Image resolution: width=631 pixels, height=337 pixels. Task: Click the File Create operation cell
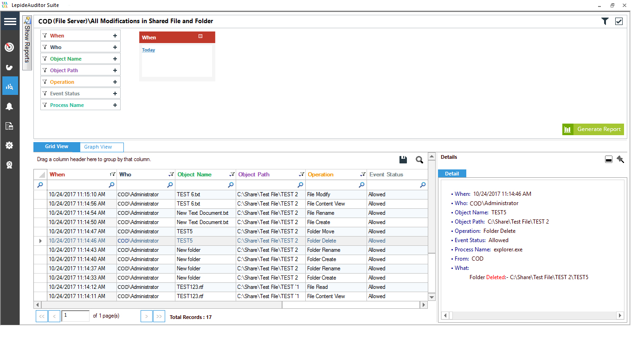[336, 222]
